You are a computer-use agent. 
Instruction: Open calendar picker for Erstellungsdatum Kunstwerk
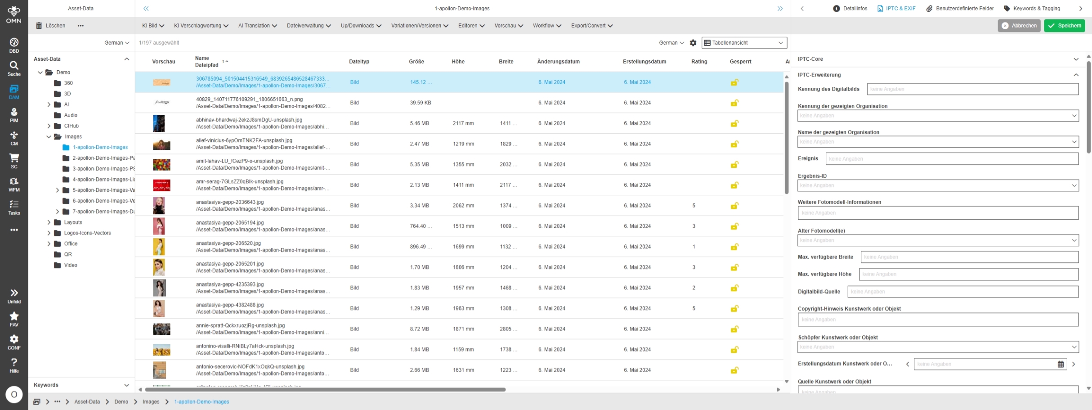pos(1061,364)
